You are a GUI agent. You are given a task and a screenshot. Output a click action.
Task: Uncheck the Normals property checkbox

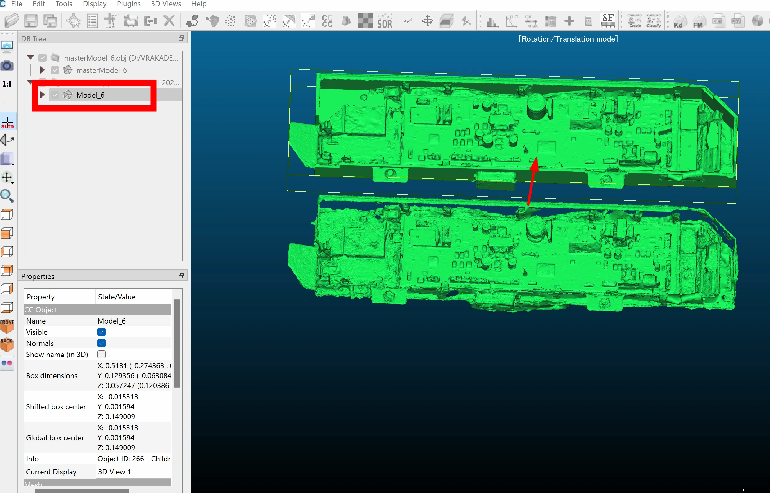coord(102,343)
